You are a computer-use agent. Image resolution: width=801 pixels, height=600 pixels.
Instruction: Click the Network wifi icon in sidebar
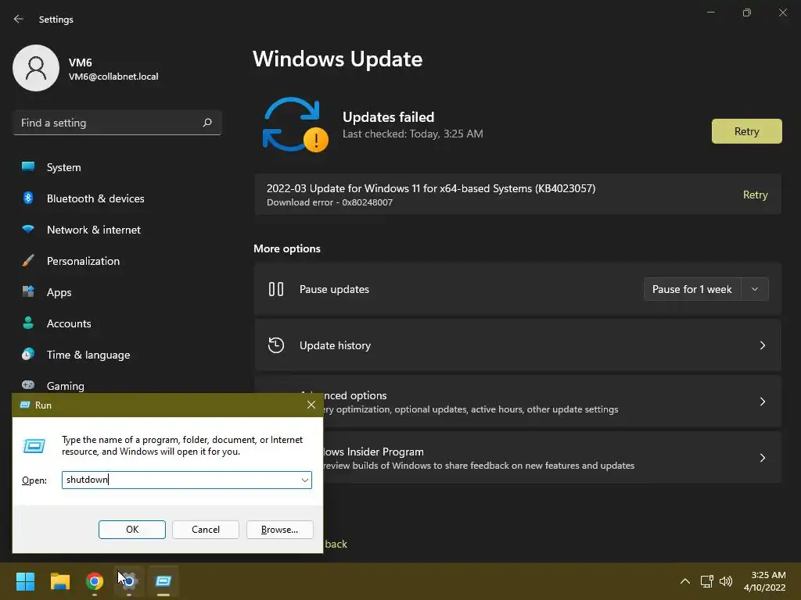[x=28, y=229]
